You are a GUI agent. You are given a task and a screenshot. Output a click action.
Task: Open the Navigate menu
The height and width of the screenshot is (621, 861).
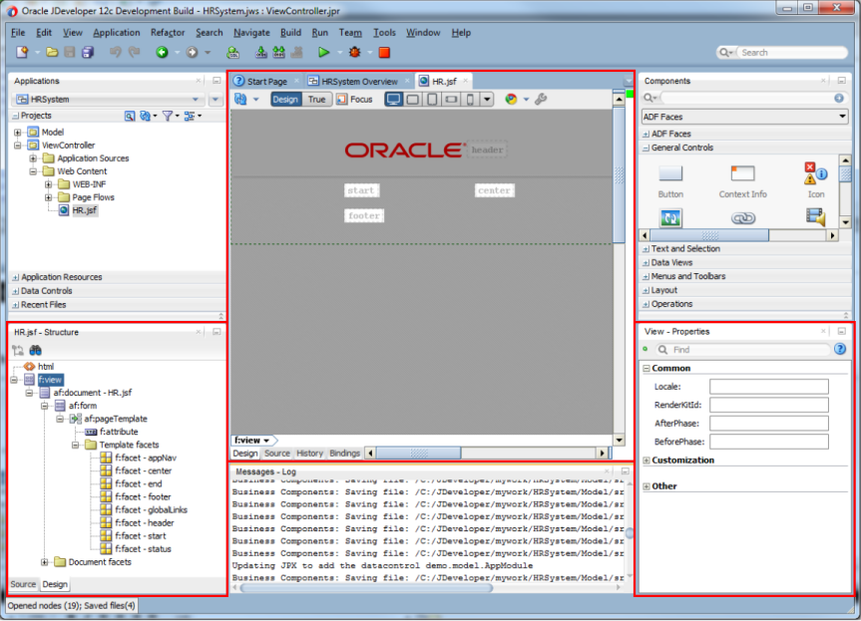pos(251,33)
